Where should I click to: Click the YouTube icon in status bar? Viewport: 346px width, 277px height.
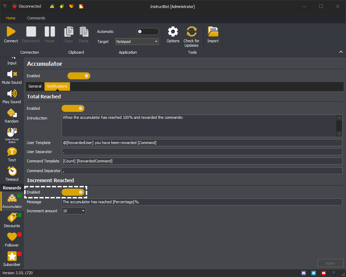[x=324, y=273]
